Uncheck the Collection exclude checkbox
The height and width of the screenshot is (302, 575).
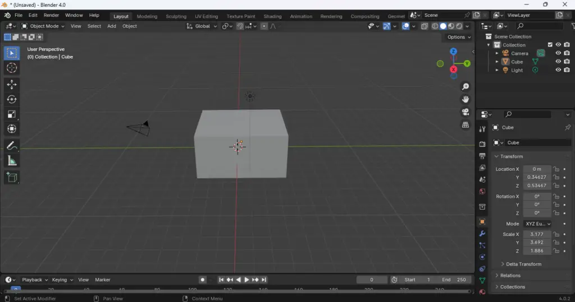(x=550, y=45)
